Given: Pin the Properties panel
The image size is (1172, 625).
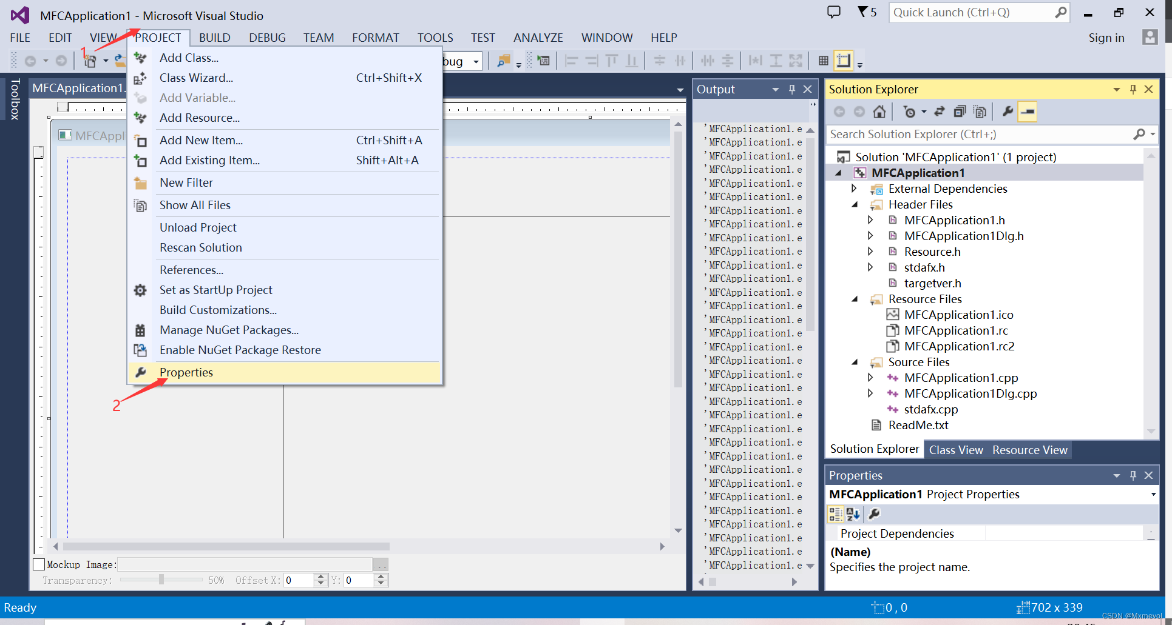Looking at the screenshot, I should click(x=1133, y=475).
